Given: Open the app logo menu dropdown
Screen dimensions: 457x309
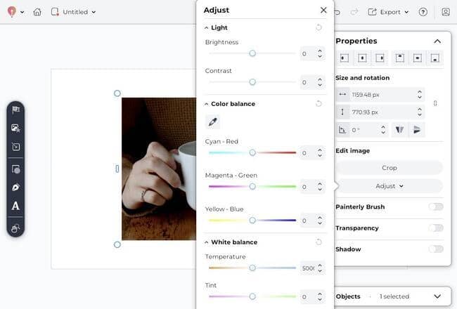Looking at the screenshot, I should coord(15,12).
